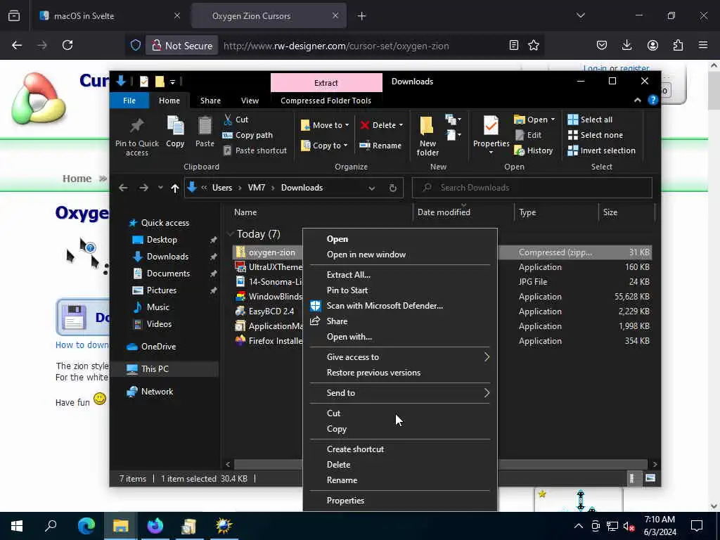
Task: Expand address bar history dropdown
Action: (371, 188)
